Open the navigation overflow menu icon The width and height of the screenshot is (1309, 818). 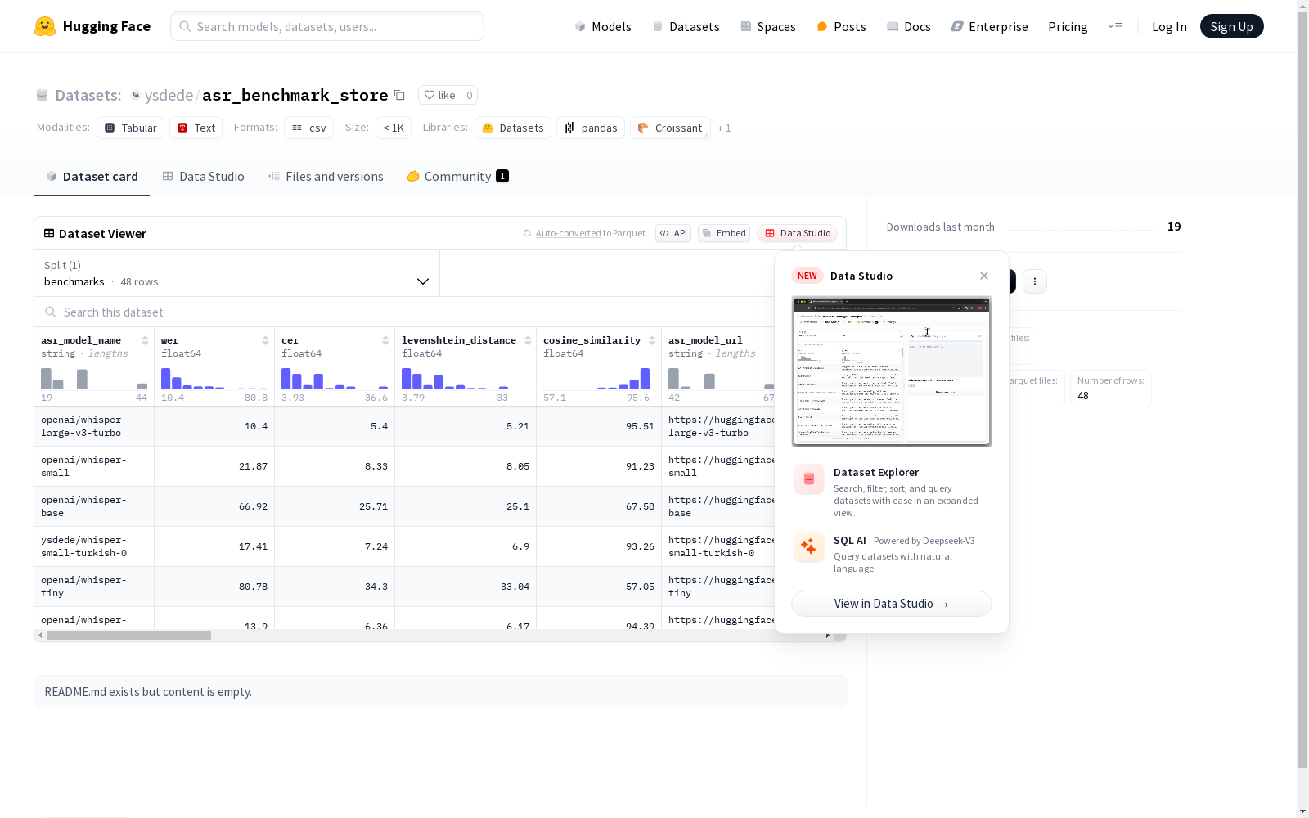point(1115,26)
